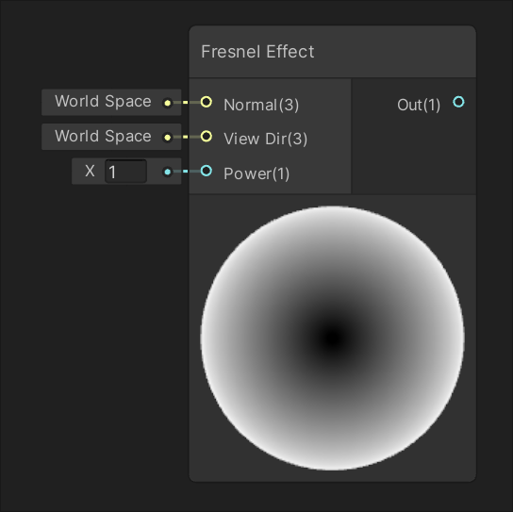Click the yellow dot beside Normal's World Space
This screenshot has width=513, height=512.
click(168, 103)
